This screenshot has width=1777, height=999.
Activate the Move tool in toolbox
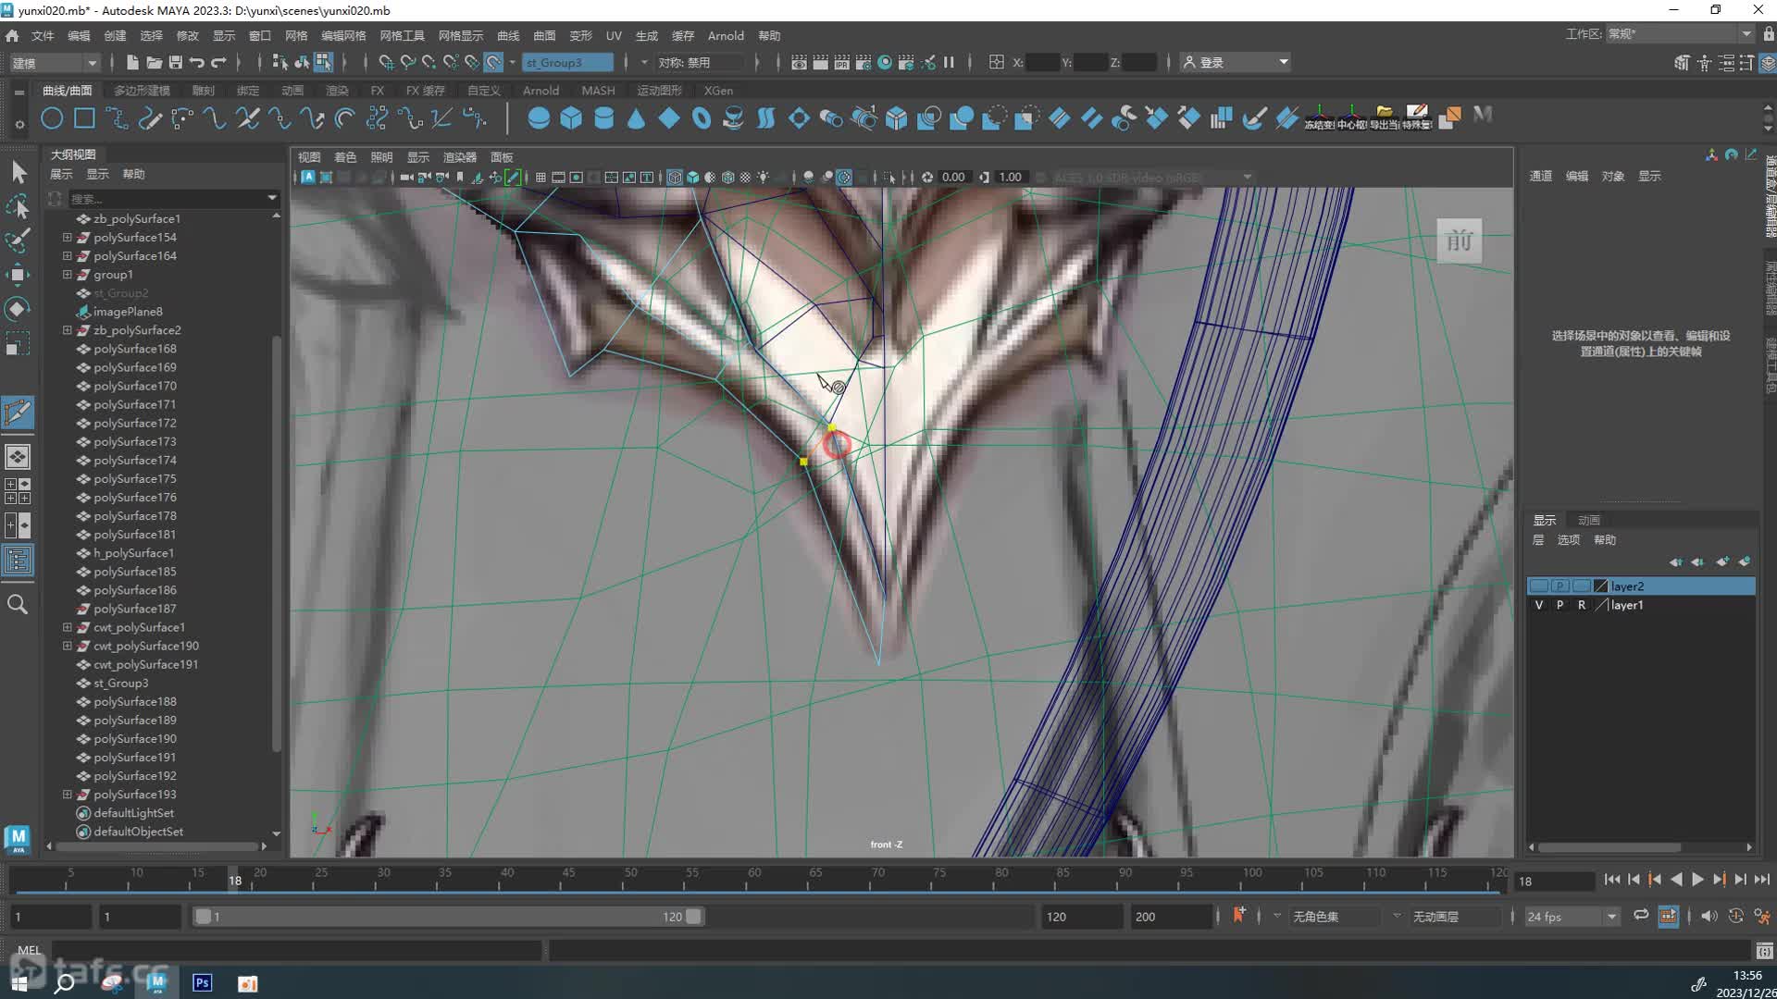(x=19, y=275)
